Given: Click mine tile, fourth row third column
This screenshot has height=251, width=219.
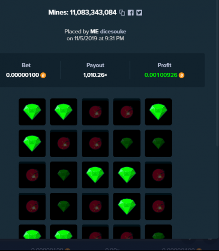Looking at the screenshot, I should 95,206.
